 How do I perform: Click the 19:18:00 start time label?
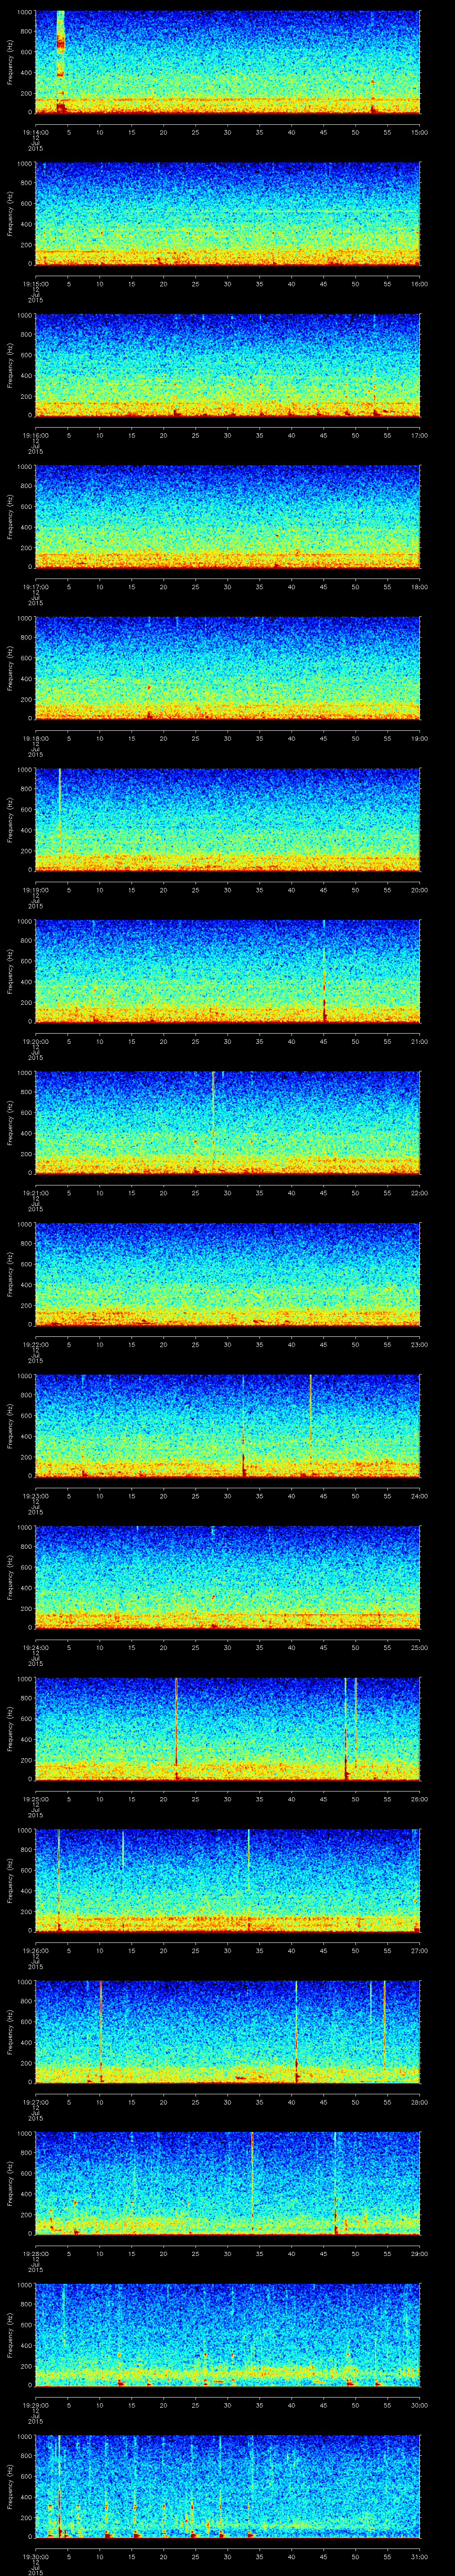[36, 738]
